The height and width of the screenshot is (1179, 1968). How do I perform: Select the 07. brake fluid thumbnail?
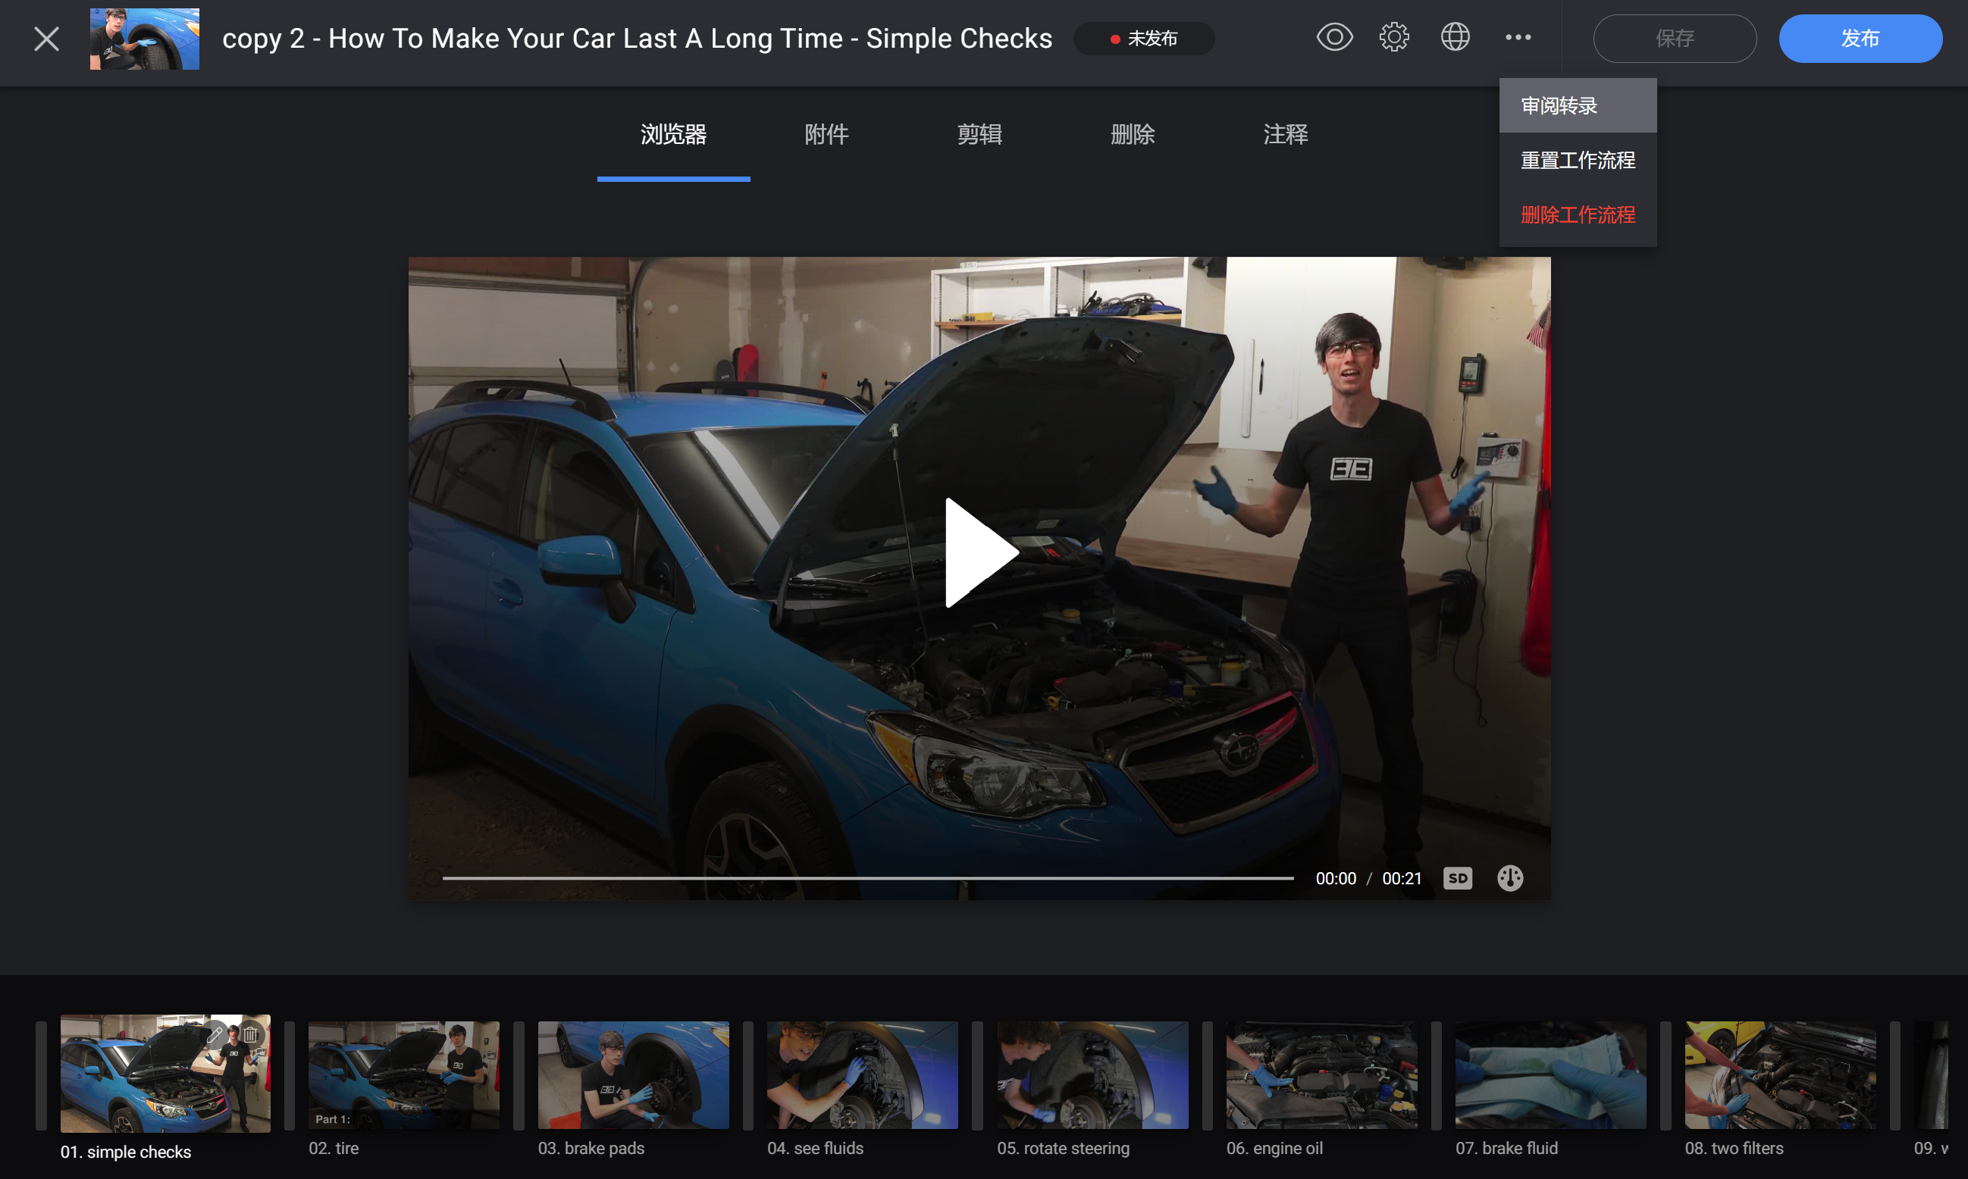(1551, 1075)
